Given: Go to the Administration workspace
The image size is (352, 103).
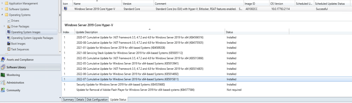Looking at the screenshot, I should [31, 83].
